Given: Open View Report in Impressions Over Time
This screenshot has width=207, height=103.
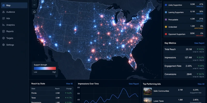Looking at the screenshot, I should pos(134,84).
